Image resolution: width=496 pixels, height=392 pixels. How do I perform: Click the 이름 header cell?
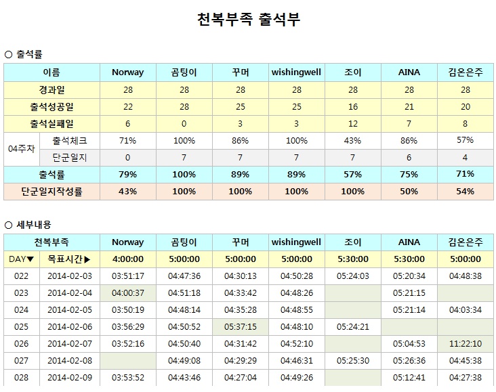pos(51,72)
